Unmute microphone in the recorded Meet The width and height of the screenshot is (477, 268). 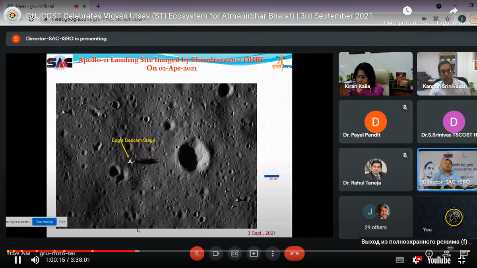click(197, 253)
